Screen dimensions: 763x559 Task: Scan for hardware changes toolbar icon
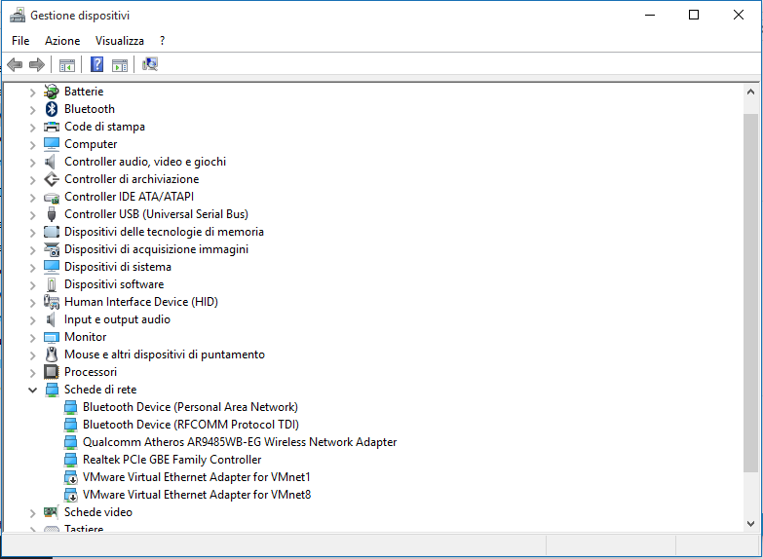(150, 64)
